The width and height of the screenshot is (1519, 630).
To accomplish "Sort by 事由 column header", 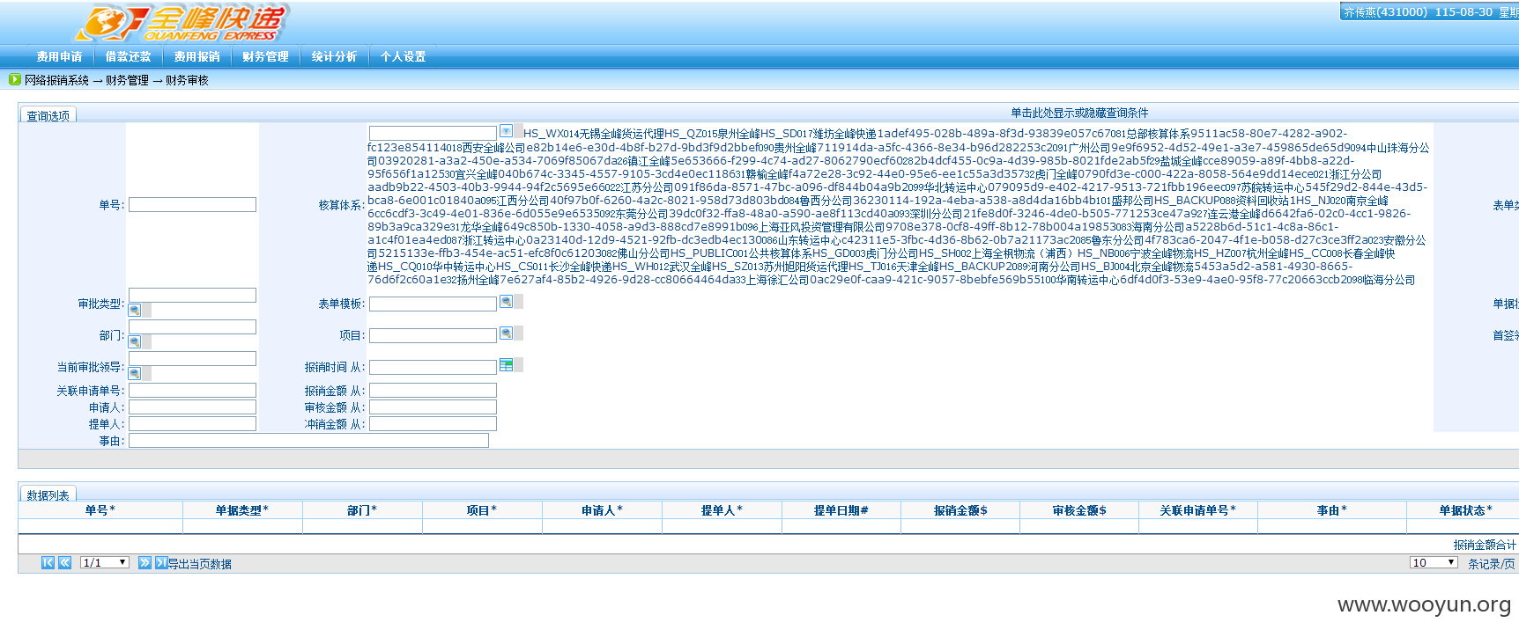I will pyautogui.click(x=1332, y=510).
